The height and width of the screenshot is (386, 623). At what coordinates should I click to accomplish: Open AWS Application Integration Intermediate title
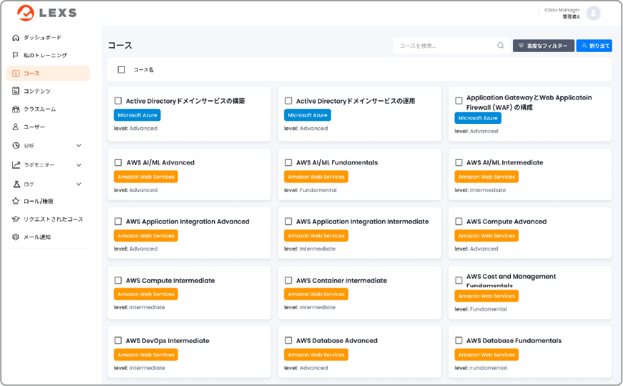click(x=362, y=222)
